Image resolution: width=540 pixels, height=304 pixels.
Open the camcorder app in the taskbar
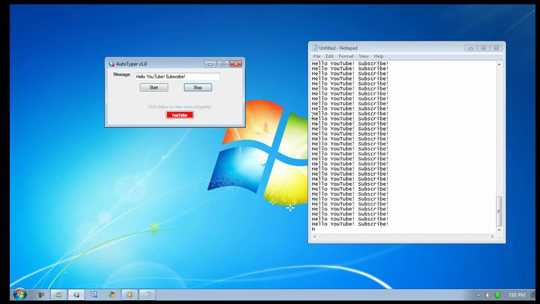(41, 295)
